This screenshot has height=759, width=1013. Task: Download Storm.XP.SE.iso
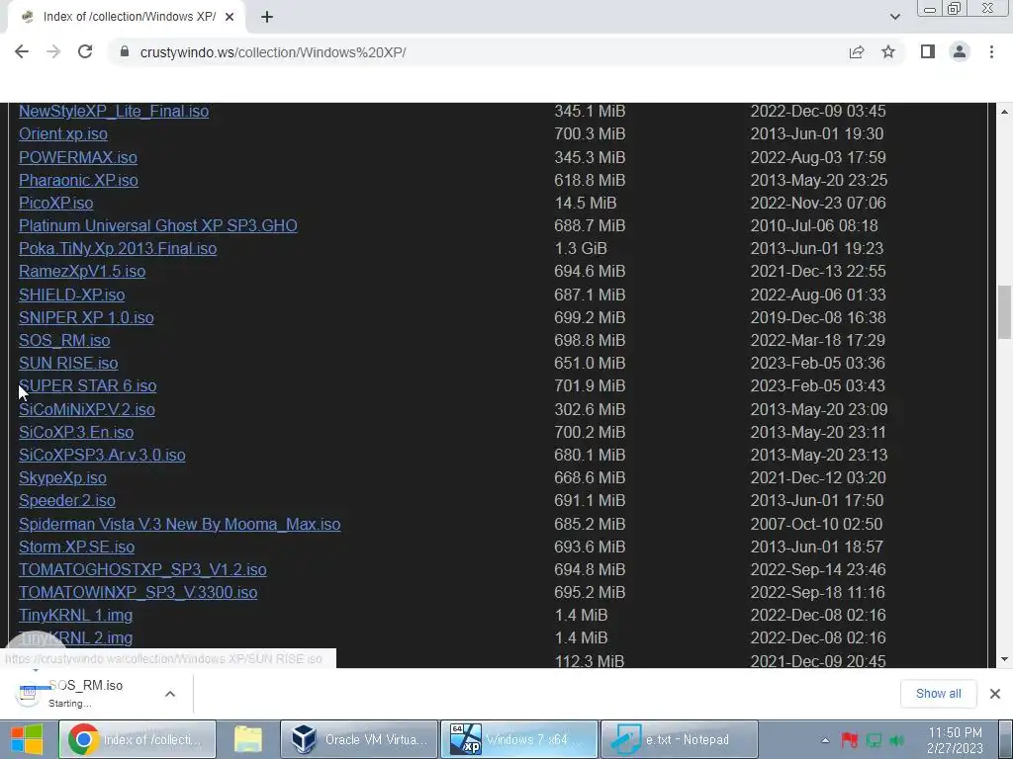click(77, 547)
